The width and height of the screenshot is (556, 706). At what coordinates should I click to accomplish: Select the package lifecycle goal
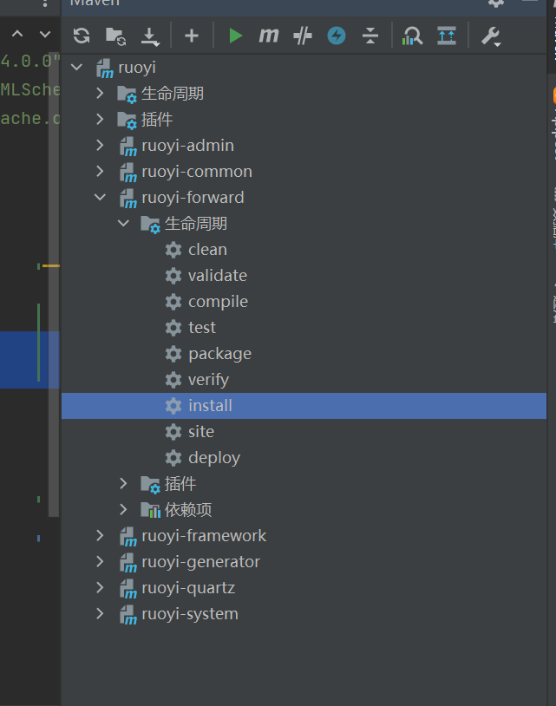(219, 354)
